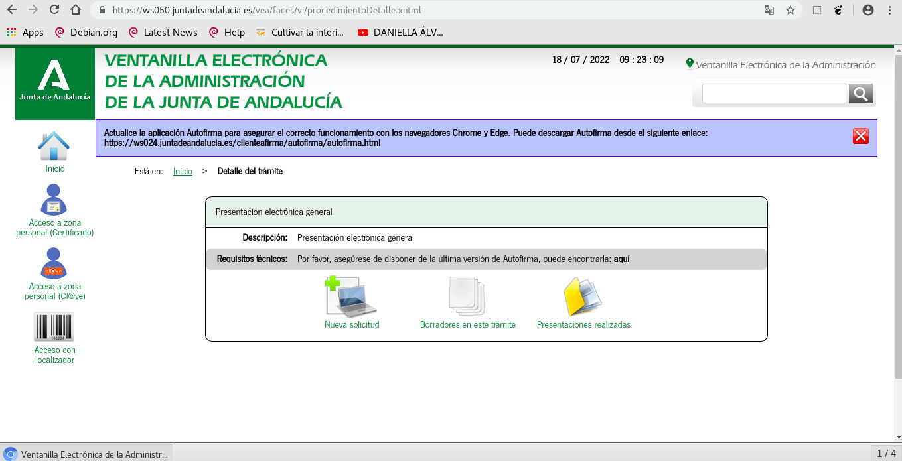Close the Autofirma notice with red X
Image resolution: width=902 pixels, height=461 pixels.
click(x=861, y=136)
